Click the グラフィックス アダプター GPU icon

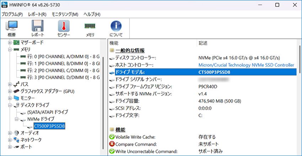tap(16, 91)
